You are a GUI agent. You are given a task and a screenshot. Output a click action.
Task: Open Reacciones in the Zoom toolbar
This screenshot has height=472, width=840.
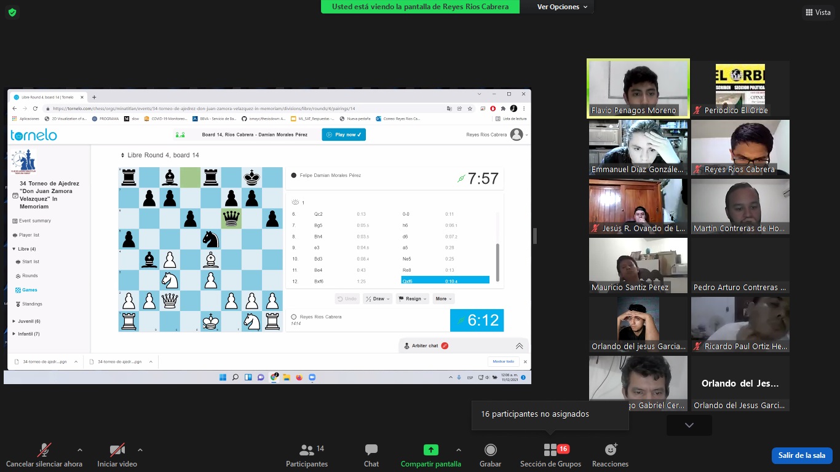click(610, 450)
